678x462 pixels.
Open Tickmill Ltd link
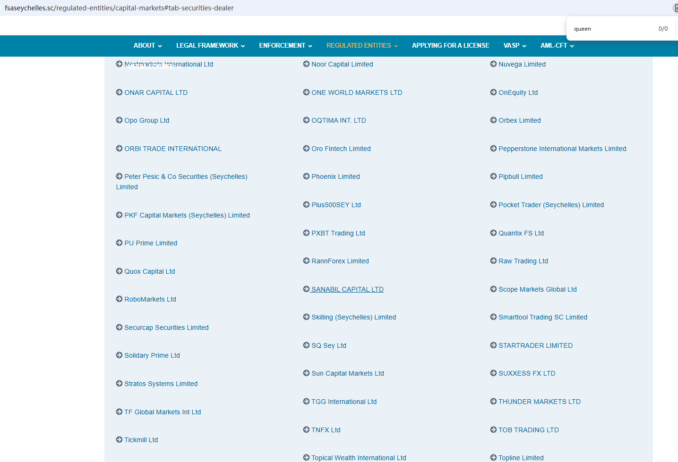[141, 440]
